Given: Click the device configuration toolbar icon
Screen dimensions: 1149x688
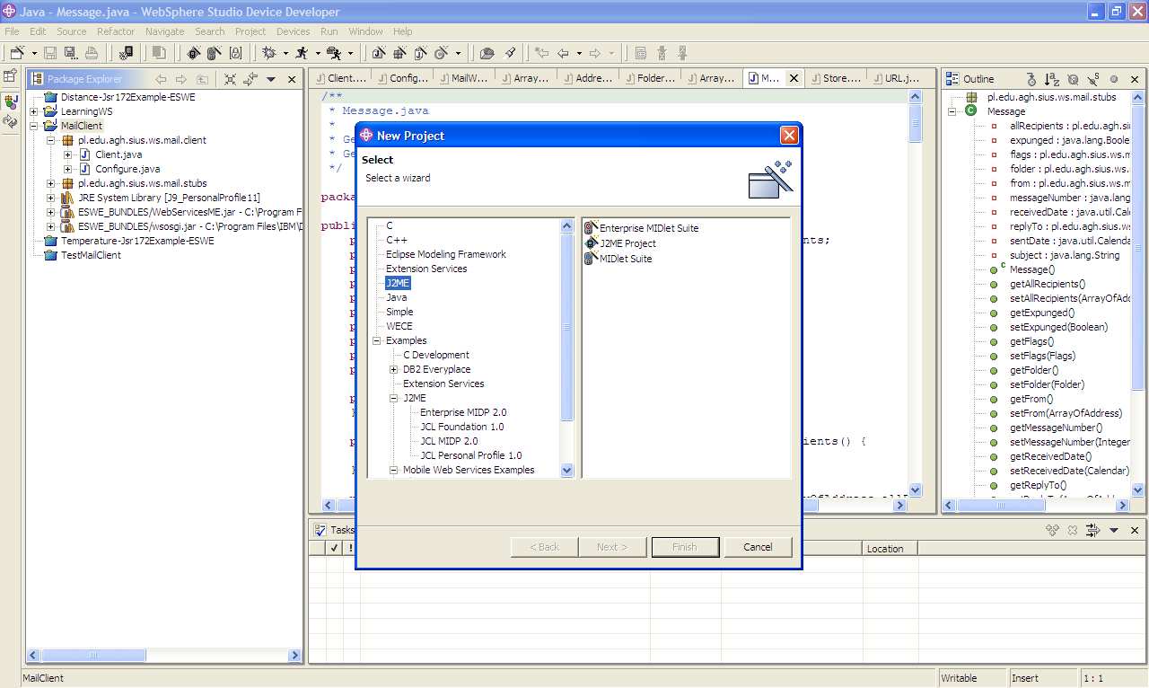Looking at the screenshot, I should [126, 53].
